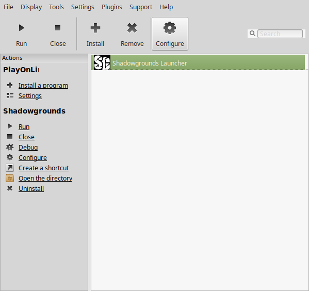This screenshot has width=309, height=291.
Task: Click the shortcut arrow icon in sidebar
Action: coord(10,168)
